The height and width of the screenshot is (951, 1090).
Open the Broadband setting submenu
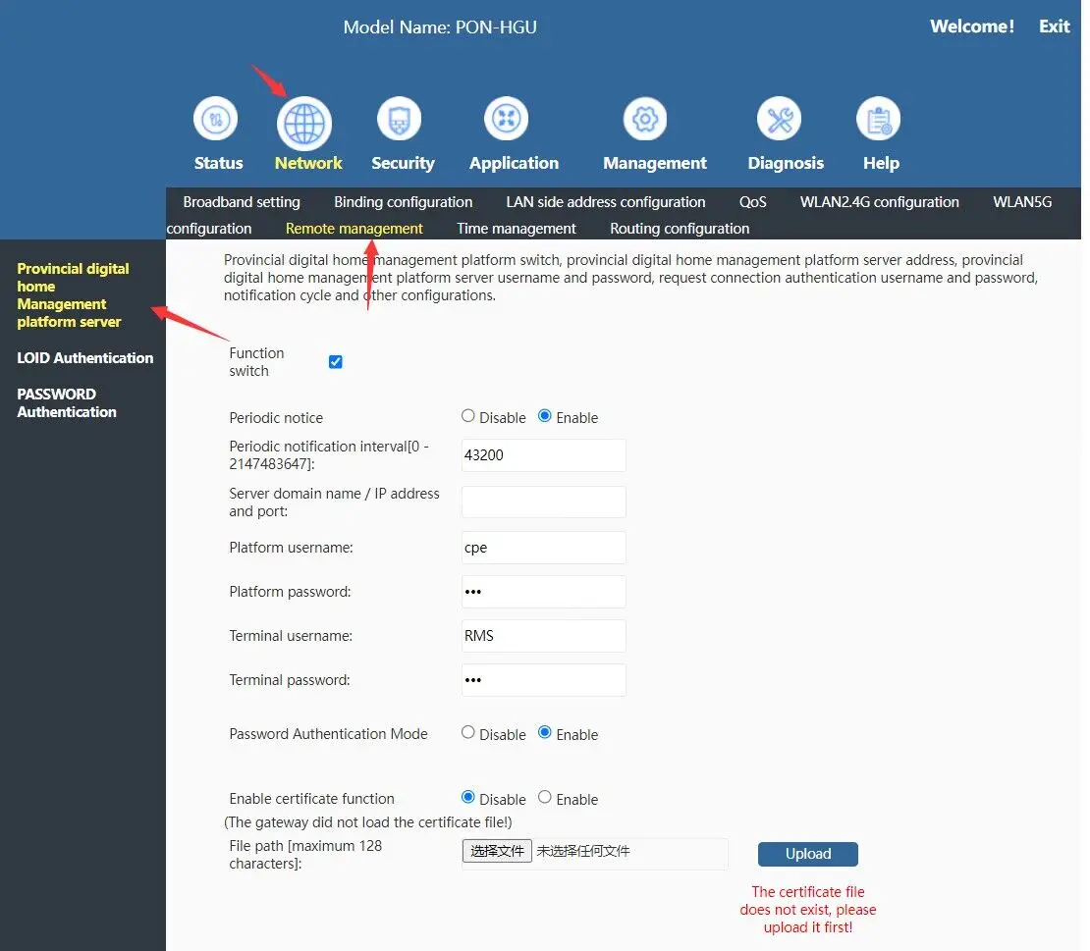click(242, 202)
